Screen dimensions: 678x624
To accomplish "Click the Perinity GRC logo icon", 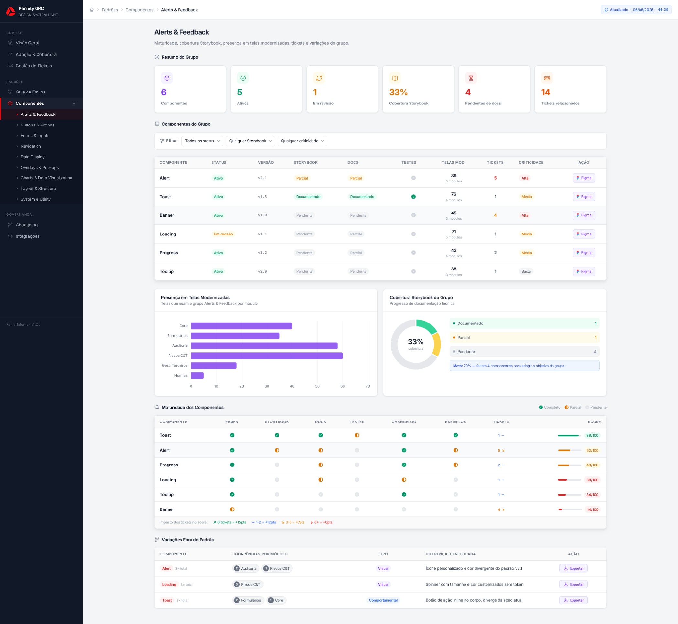I will point(11,11).
